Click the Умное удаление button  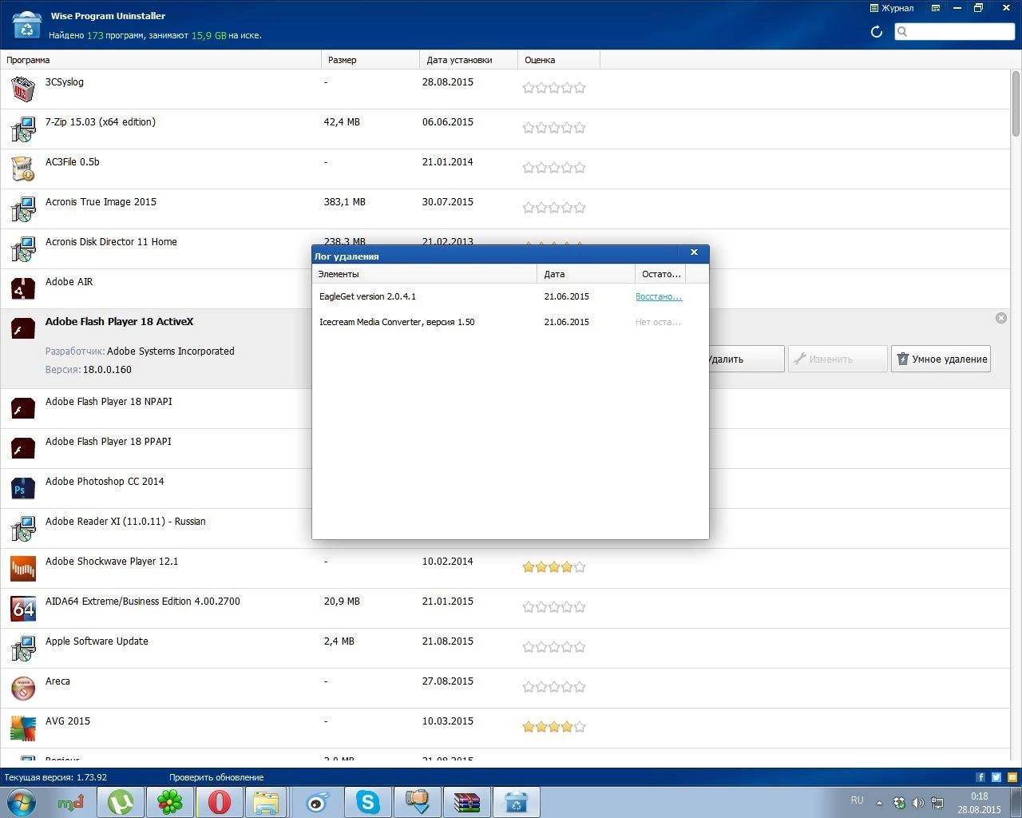(x=941, y=359)
